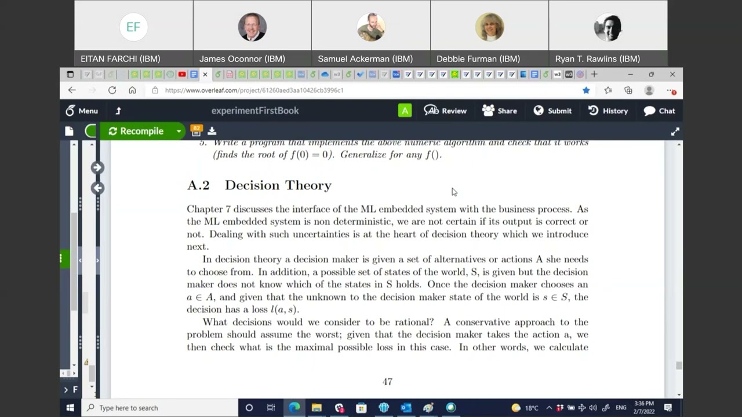Select Eitan Farchi participant tile
The image size is (742, 417).
coord(133,33)
